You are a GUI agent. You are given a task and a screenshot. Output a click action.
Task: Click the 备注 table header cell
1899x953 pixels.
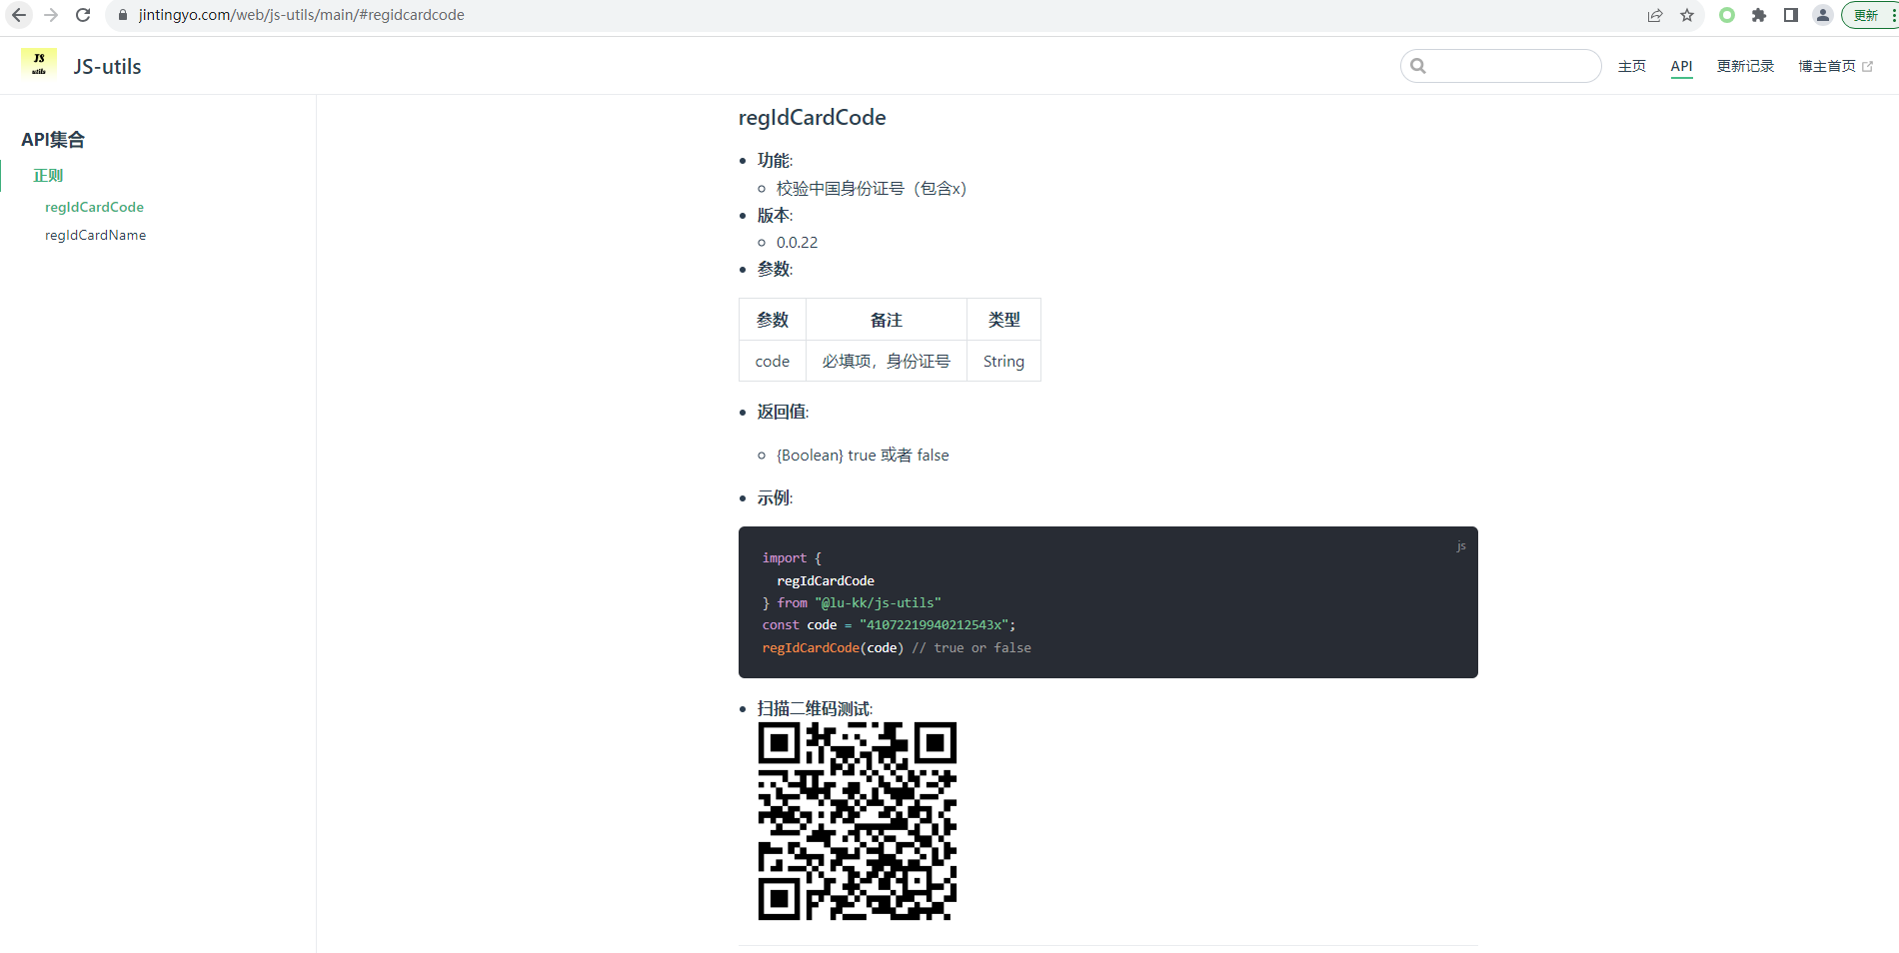(x=887, y=320)
